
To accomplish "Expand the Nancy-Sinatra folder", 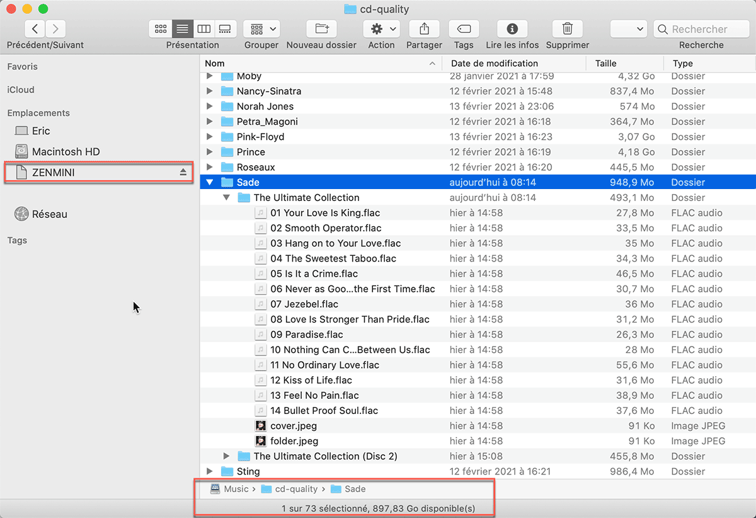I will tap(210, 91).
